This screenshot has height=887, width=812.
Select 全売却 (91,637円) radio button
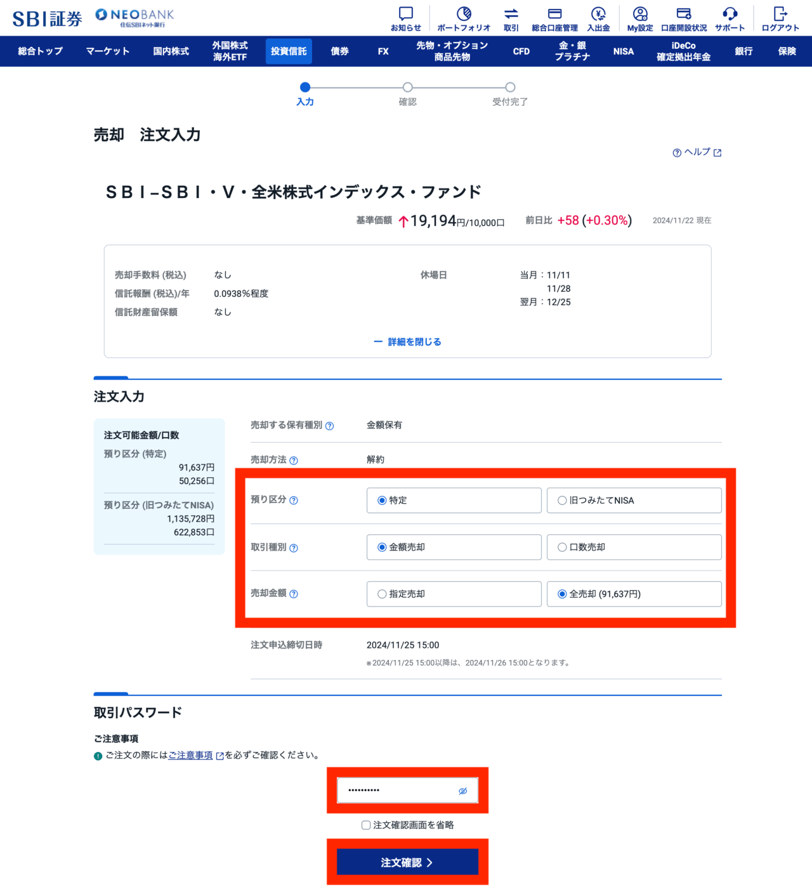(x=562, y=595)
